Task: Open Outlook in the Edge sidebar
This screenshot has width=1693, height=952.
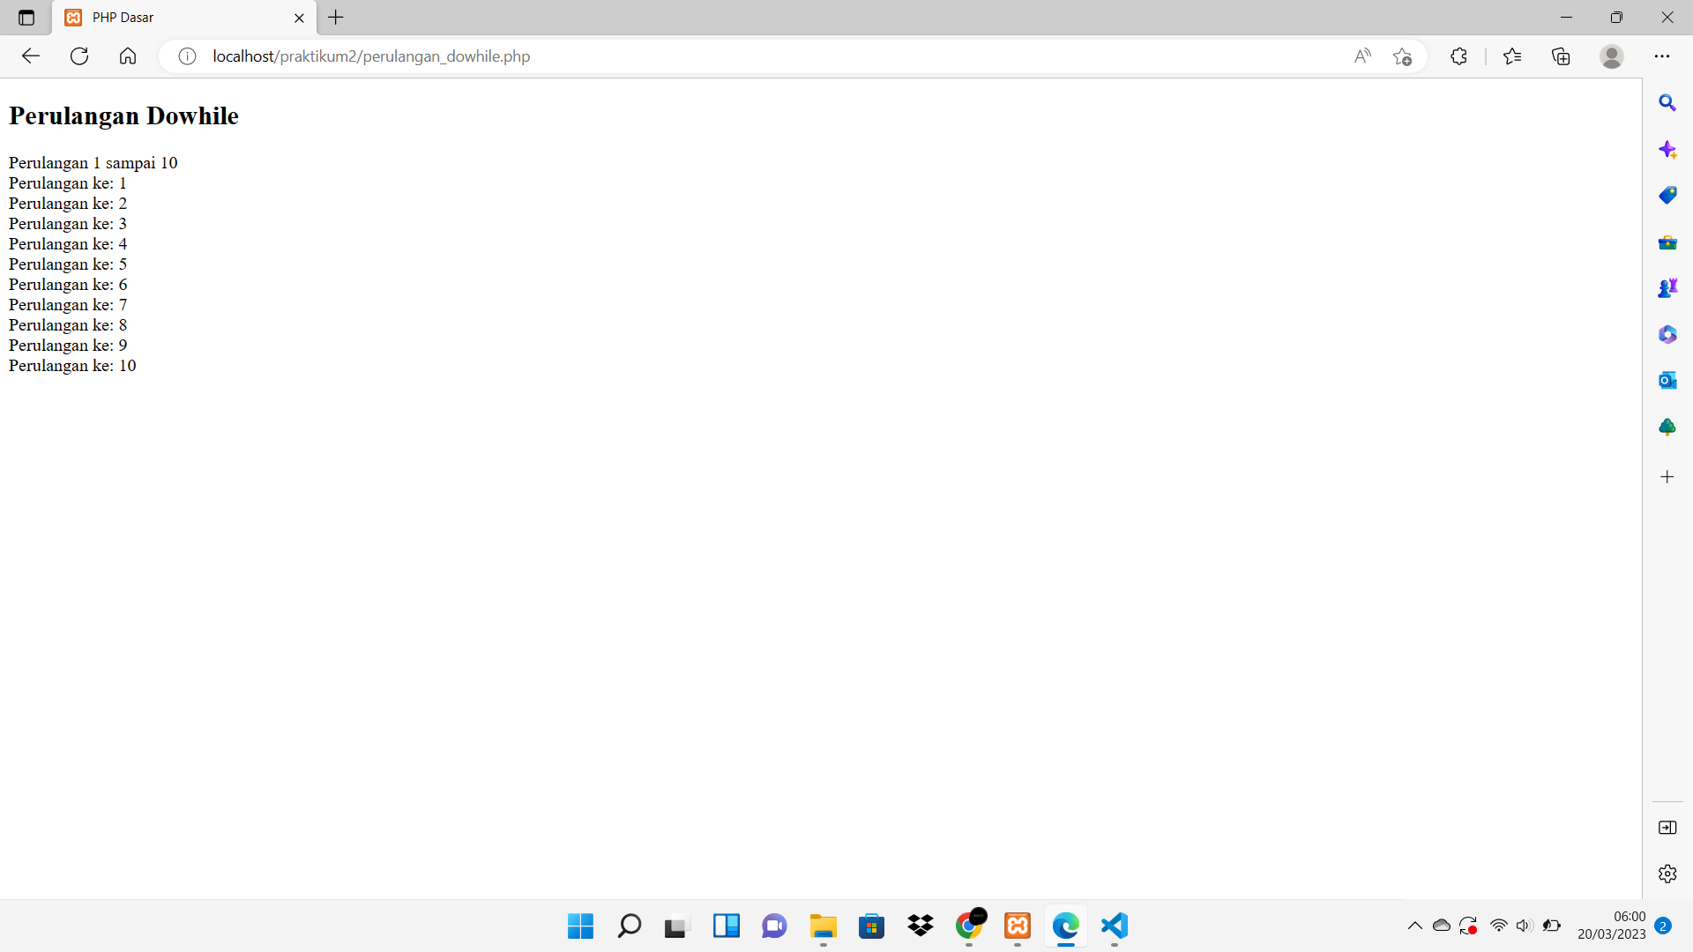Action: 1667,381
